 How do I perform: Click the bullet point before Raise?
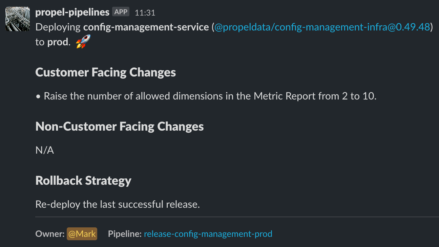(x=38, y=97)
